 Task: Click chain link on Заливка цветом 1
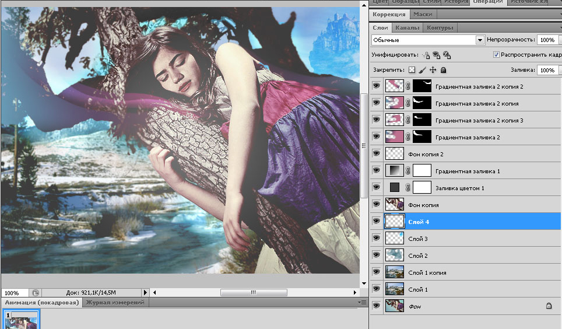[408, 188]
